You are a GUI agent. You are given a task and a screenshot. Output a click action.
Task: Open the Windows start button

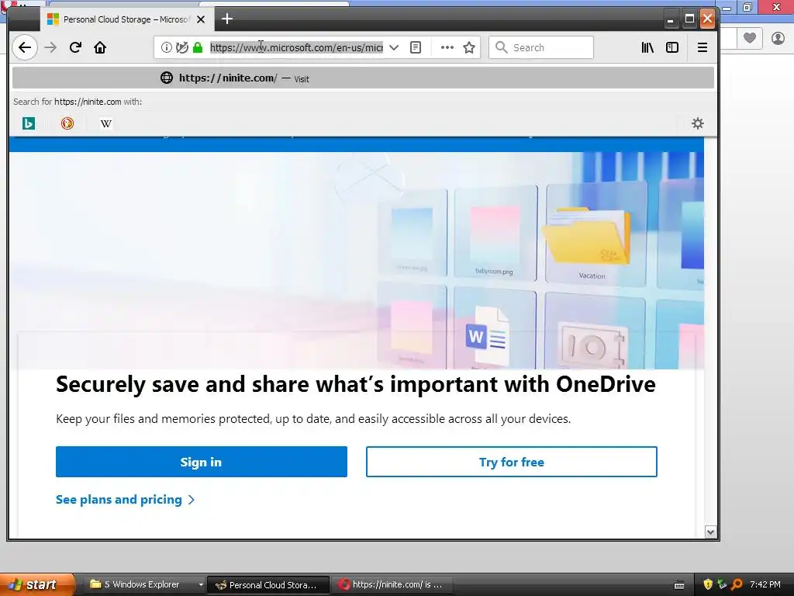36,584
